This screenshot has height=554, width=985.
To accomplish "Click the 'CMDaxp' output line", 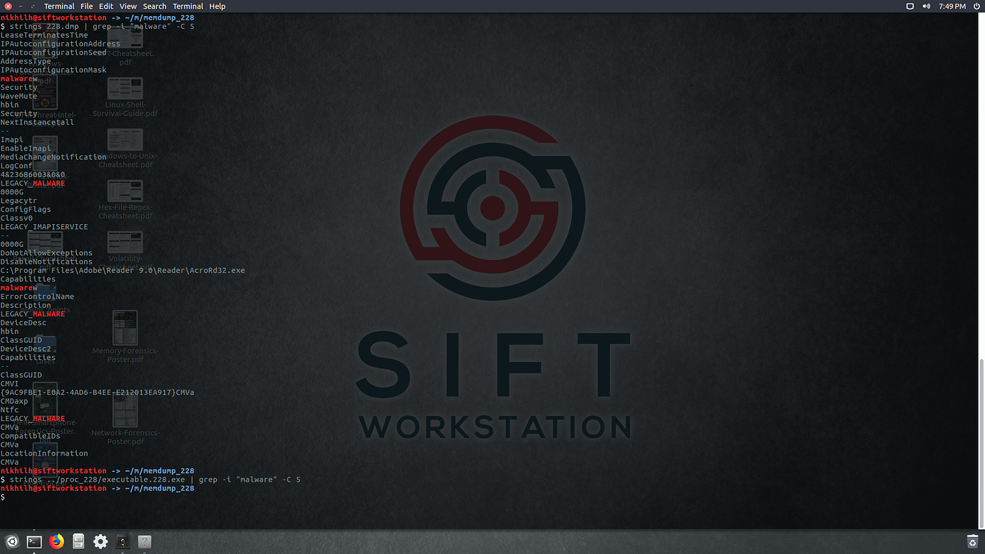I will (x=14, y=401).
